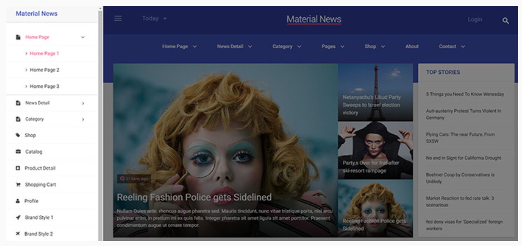Expand the News Detail sidebar chevron

click(83, 103)
